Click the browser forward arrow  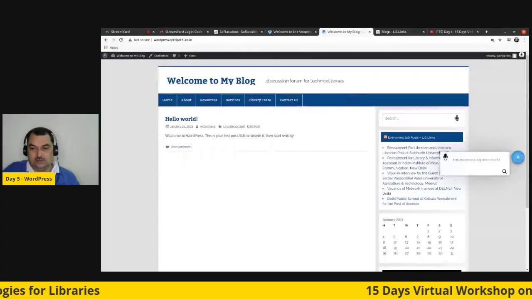point(113,40)
